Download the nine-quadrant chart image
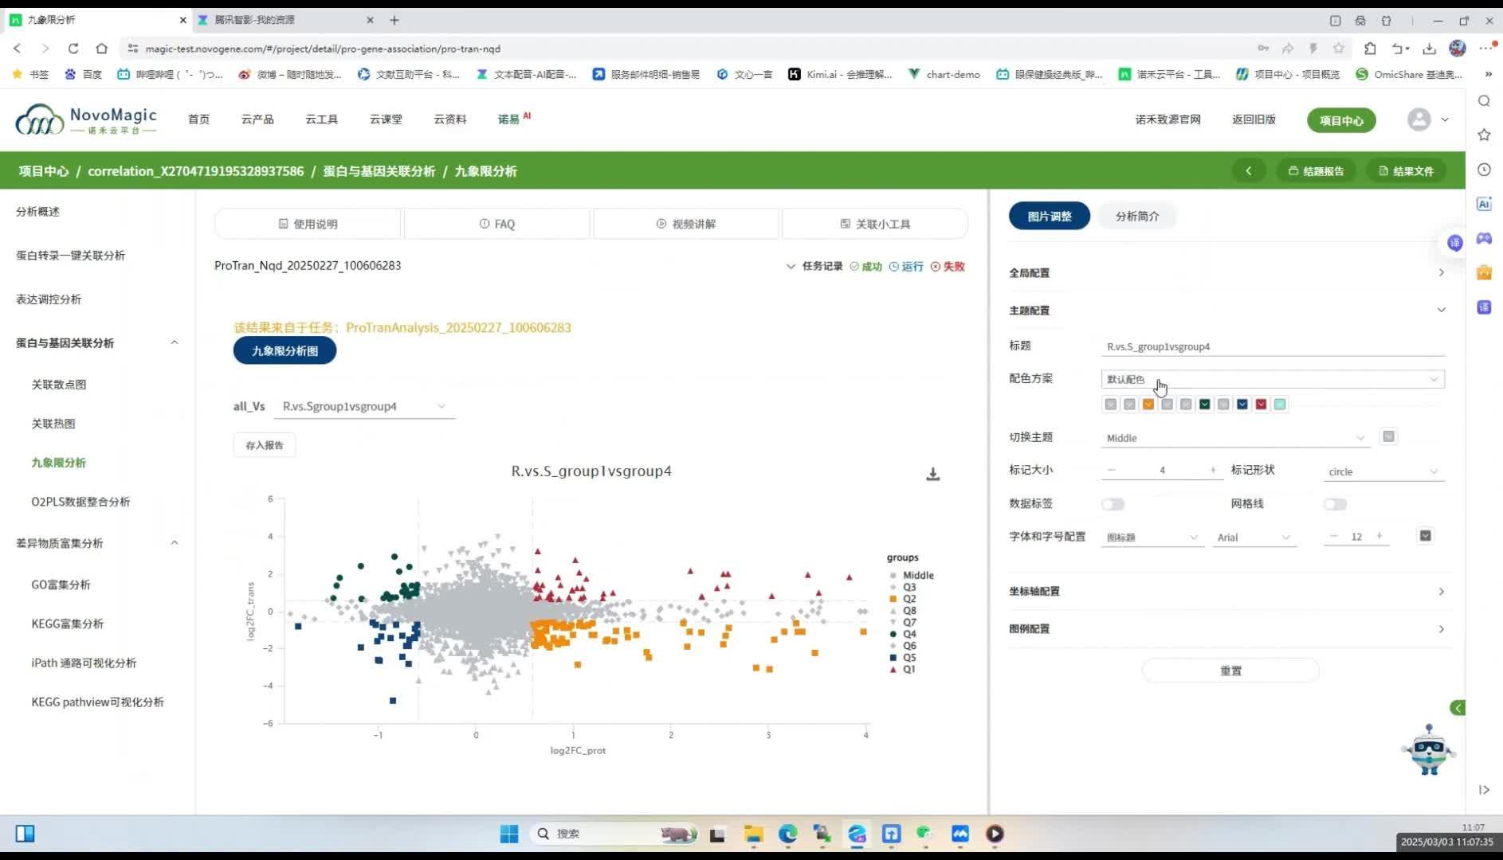1503x860 pixels. coord(932,474)
